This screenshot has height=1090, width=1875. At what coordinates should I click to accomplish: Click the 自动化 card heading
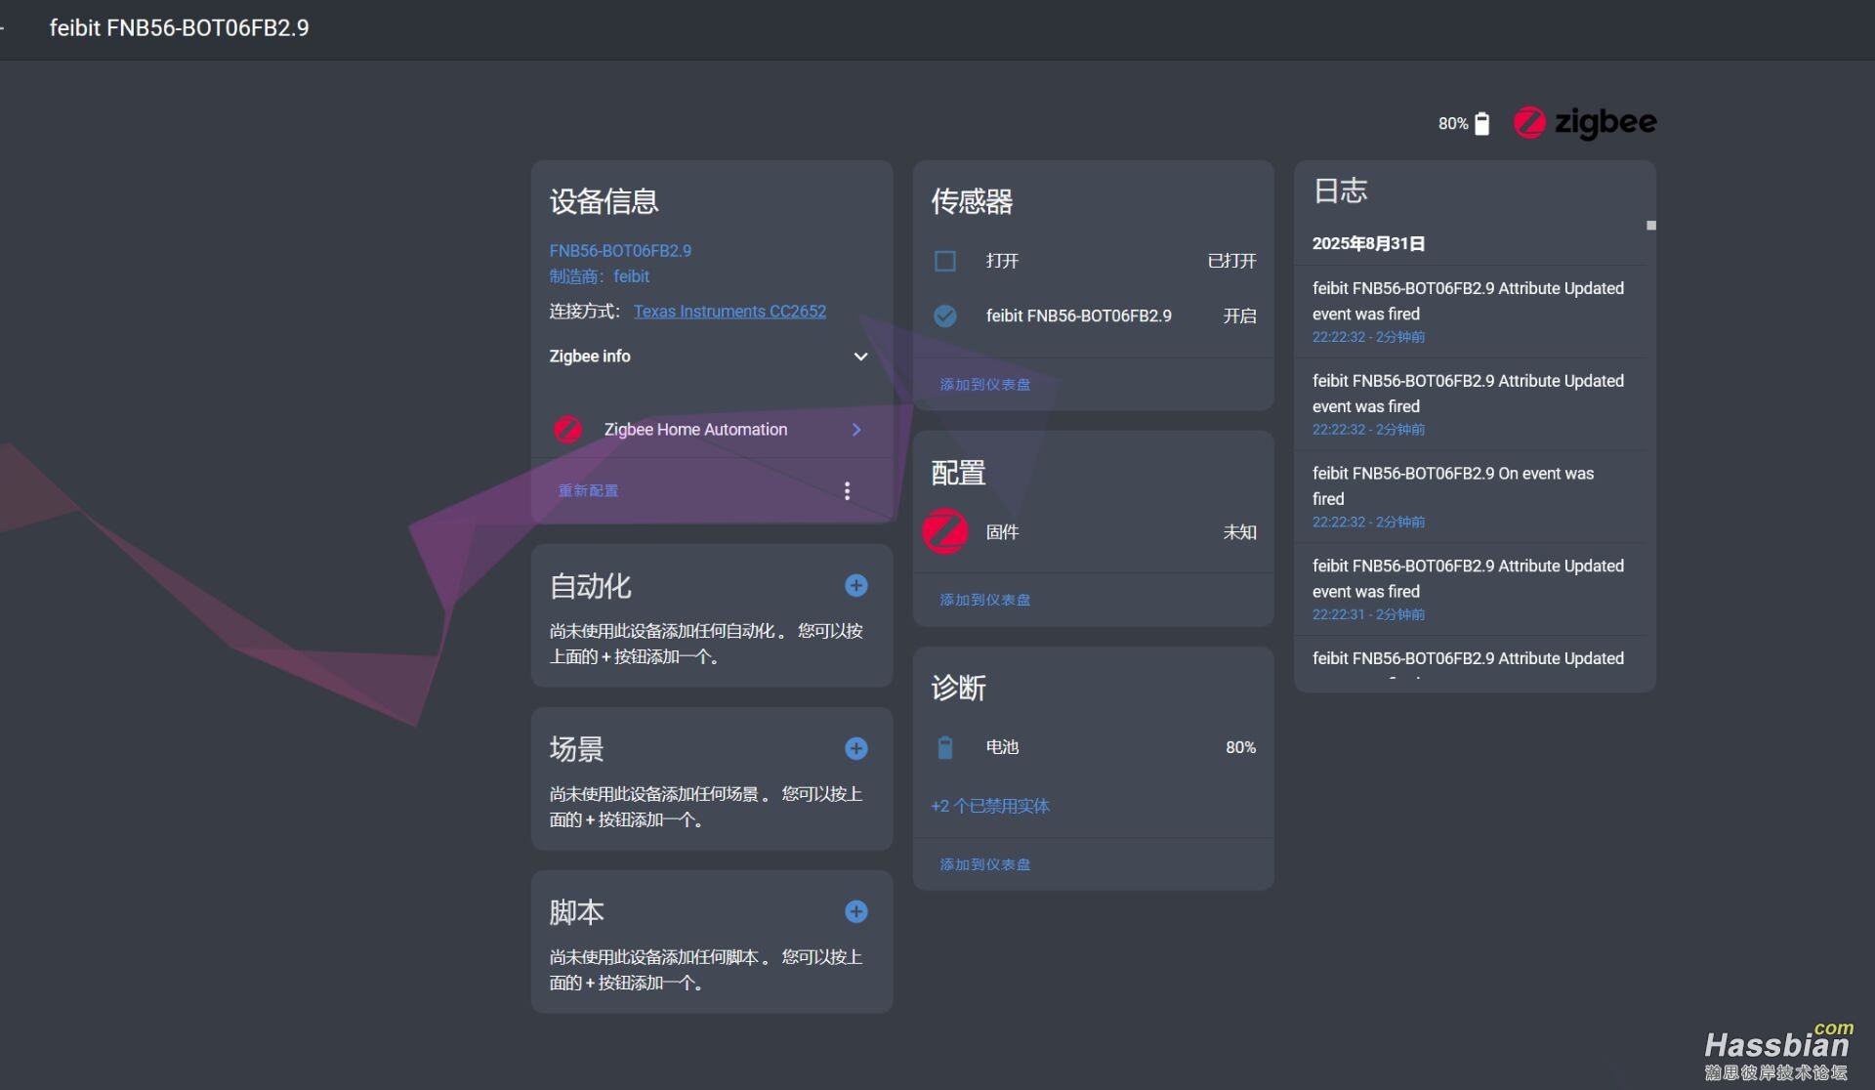(590, 586)
